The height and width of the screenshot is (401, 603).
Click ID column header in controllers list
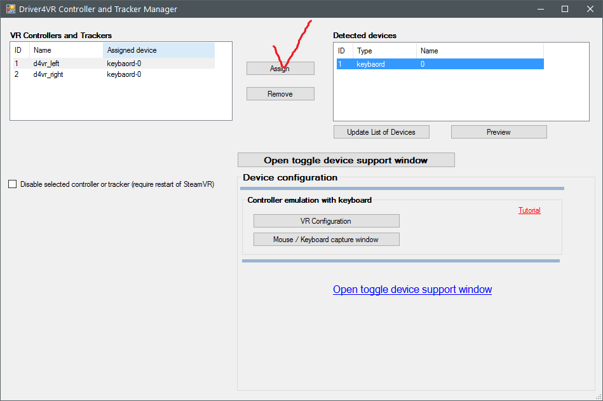coord(20,50)
